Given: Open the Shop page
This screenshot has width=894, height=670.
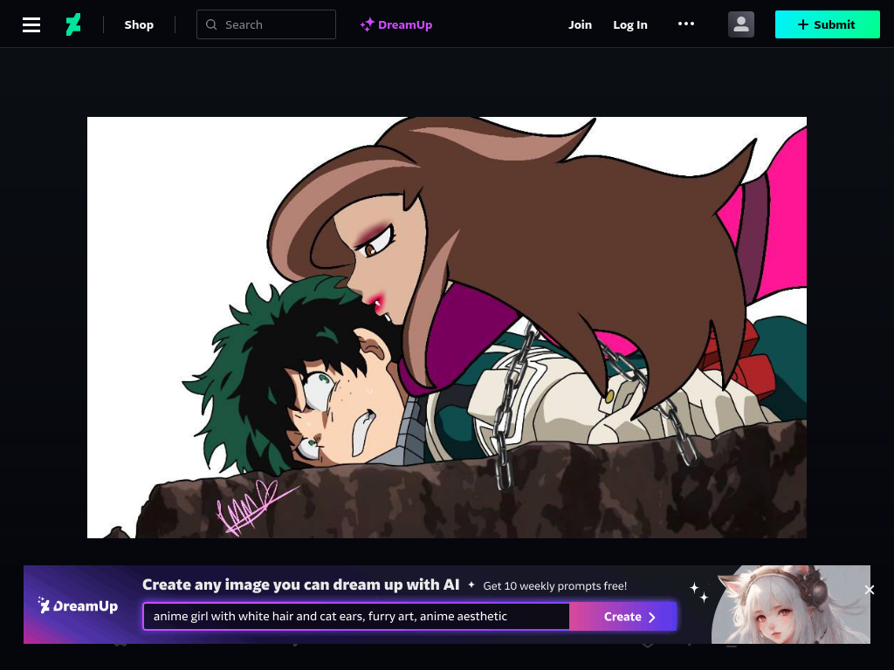Looking at the screenshot, I should pos(139,24).
